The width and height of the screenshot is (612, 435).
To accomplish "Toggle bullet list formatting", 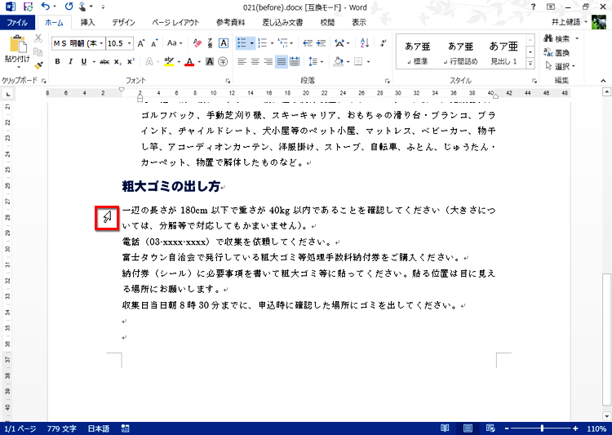I will click(242, 43).
